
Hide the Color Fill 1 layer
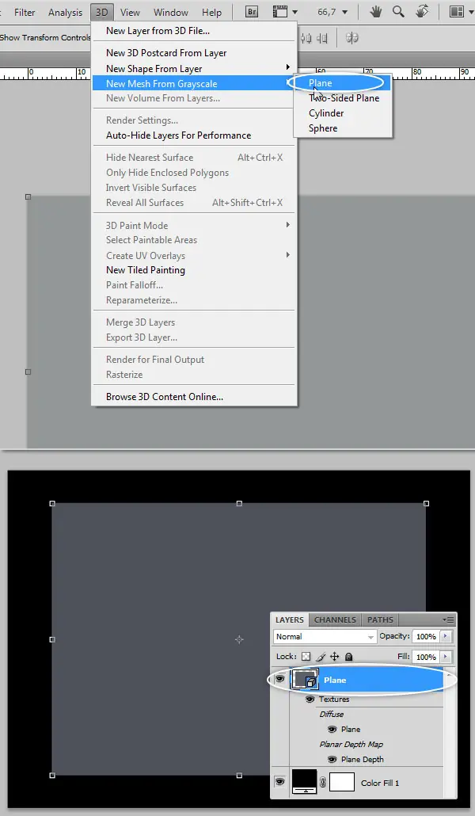(x=280, y=782)
